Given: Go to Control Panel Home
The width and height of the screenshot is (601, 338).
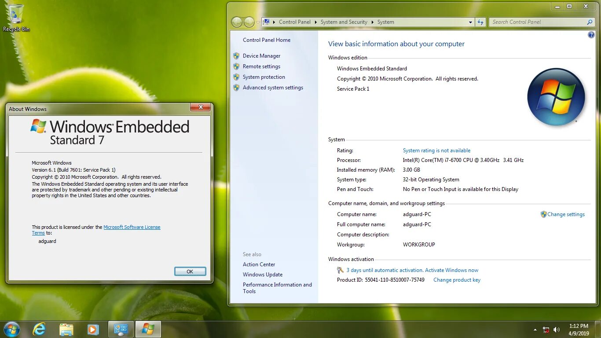Looking at the screenshot, I should pyautogui.click(x=267, y=40).
